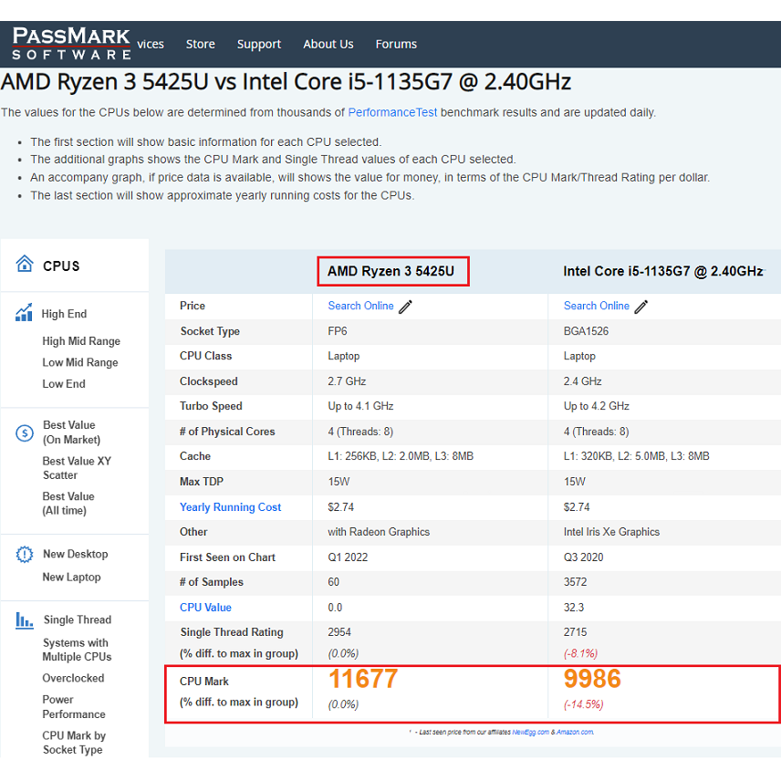Click the High End chart icon
This screenshot has height=781, width=781.
click(24, 313)
